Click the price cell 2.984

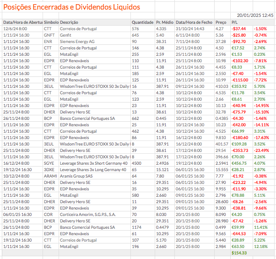[x=221, y=247]
